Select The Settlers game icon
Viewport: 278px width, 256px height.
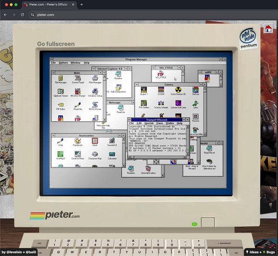[x=144, y=104]
